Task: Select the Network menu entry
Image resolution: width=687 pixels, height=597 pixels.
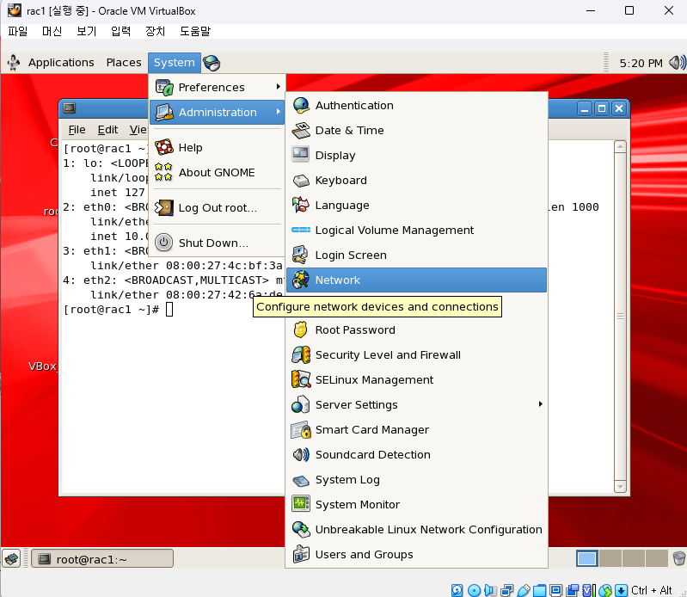Action: 416,280
